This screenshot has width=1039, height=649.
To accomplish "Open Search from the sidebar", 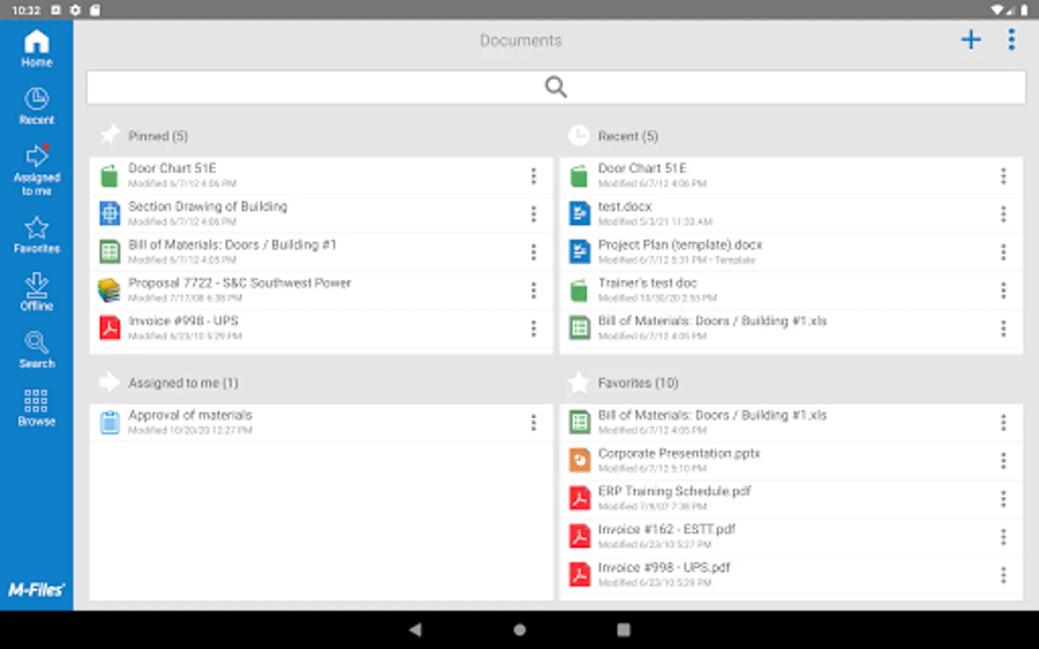I will (x=36, y=350).
